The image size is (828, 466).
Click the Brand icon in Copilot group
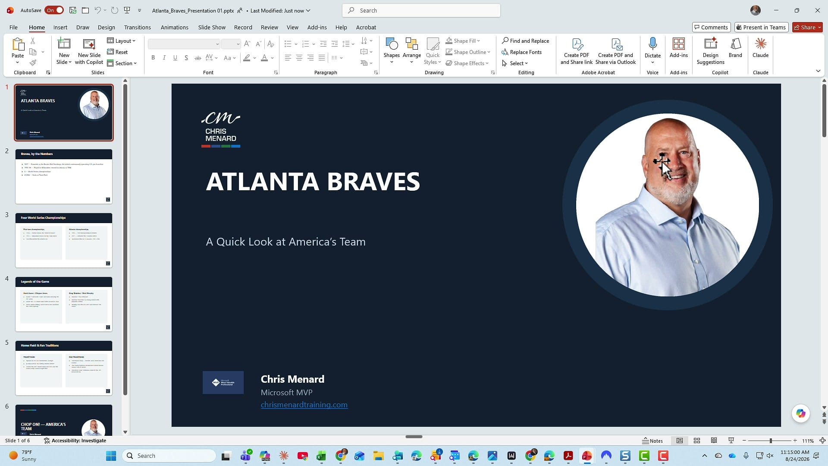coord(735,44)
